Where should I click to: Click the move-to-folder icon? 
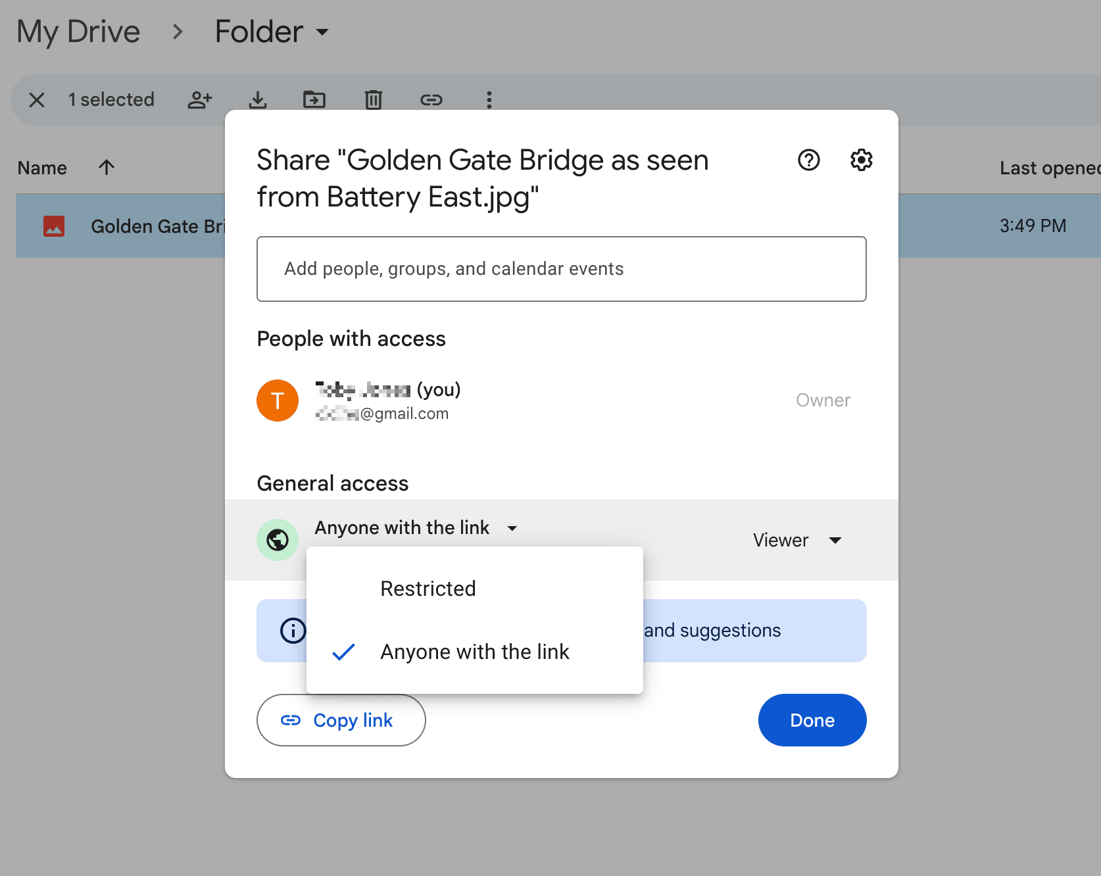click(314, 99)
